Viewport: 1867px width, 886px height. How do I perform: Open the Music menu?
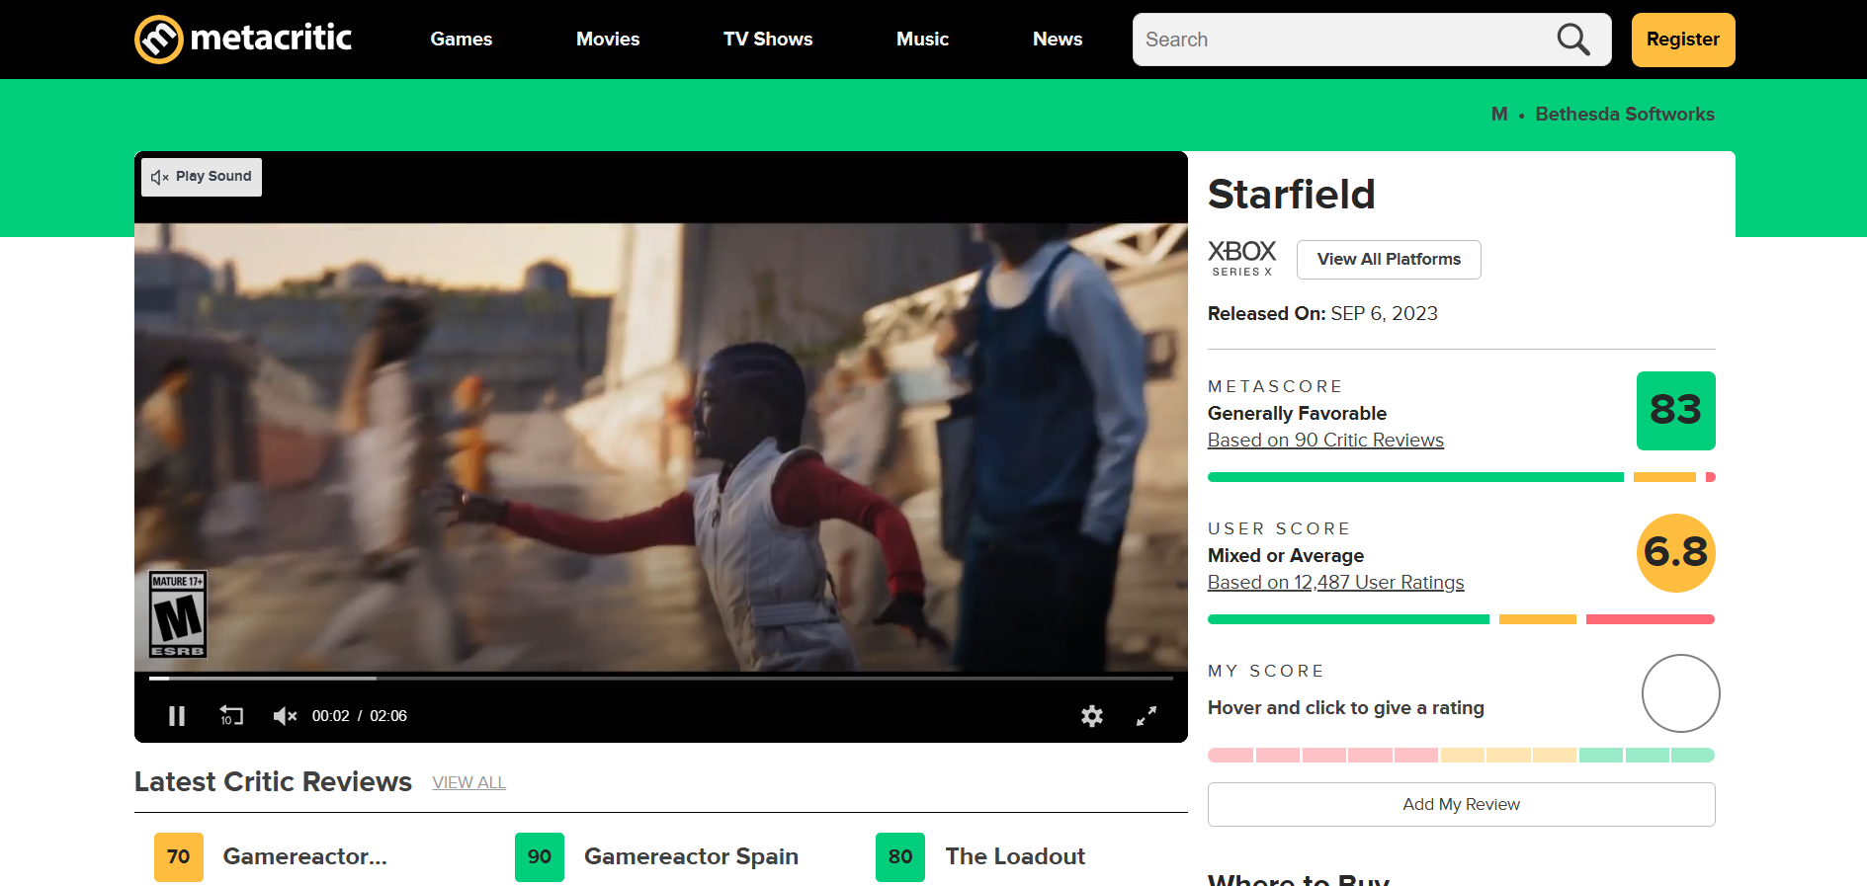[922, 40]
